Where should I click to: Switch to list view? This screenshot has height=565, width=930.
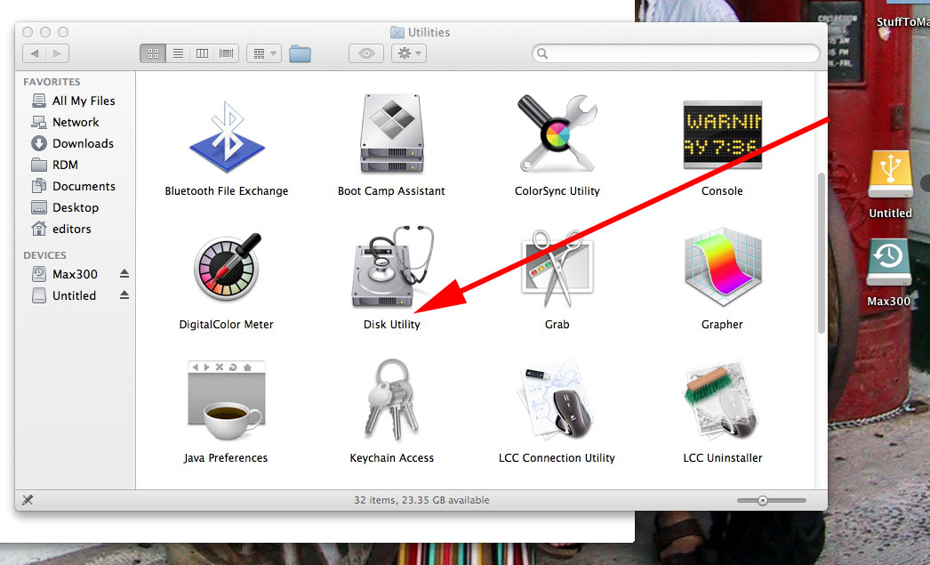pyautogui.click(x=178, y=53)
